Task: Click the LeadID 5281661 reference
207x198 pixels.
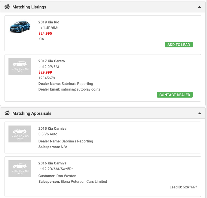Action: [x=184, y=187]
